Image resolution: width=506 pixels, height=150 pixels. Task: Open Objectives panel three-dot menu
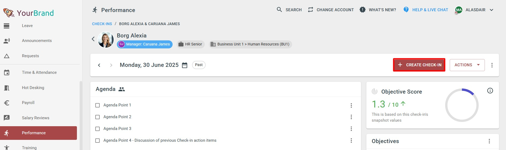coord(489,141)
